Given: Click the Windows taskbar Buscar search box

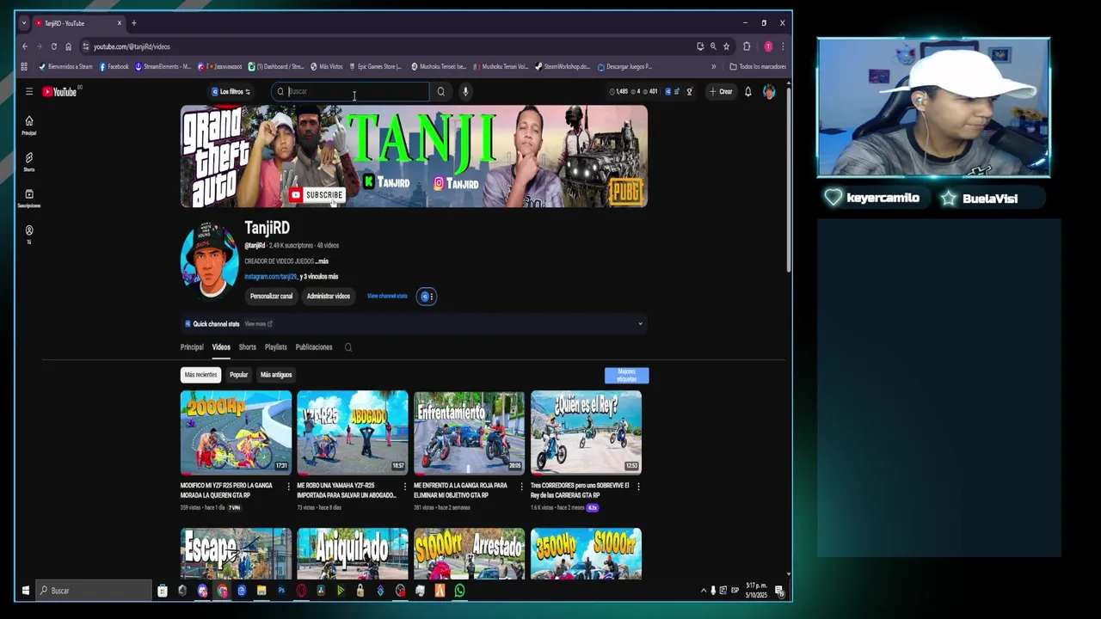Looking at the screenshot, I should pos(94,591).
